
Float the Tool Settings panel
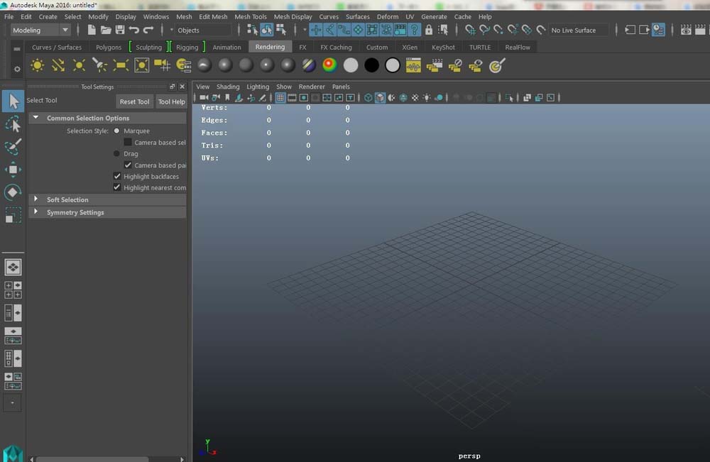click(x=172, y=87)
